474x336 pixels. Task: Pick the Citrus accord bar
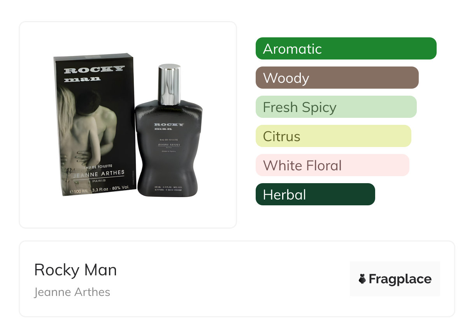[334, 136]
